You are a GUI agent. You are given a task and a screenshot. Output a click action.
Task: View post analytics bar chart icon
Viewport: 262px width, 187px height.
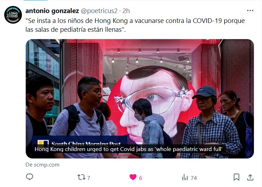[x=185, y=177]
